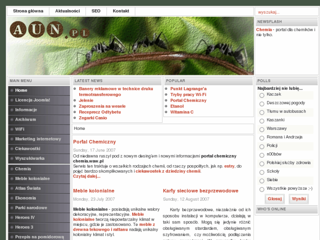Viewport: 320px width, 240px height.
Task: Click the Wyniki results button
Action: click(x=299, y=199)
